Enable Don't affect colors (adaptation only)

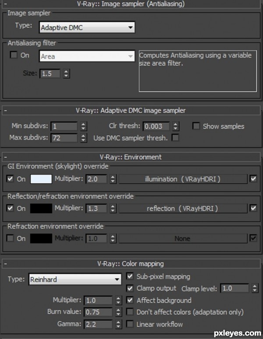pos(130,312)
